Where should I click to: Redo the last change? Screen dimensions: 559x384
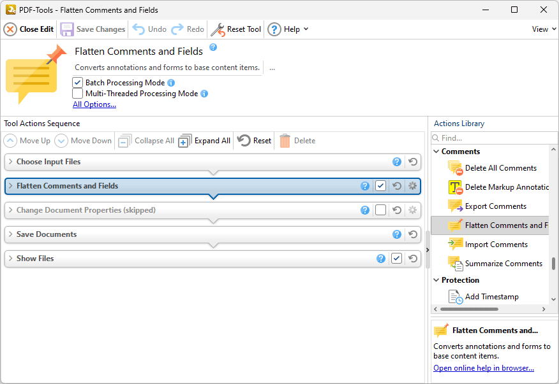tap(188, 29)
